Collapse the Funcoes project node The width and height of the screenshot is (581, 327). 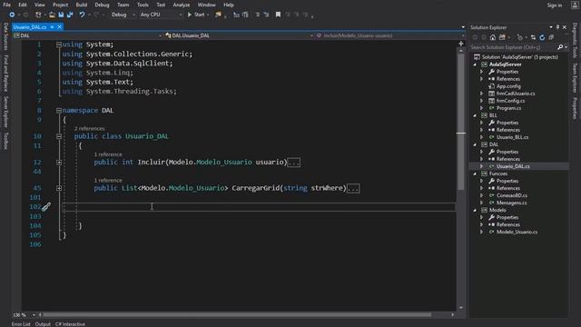pyautogui.click(x=475, y=173)
